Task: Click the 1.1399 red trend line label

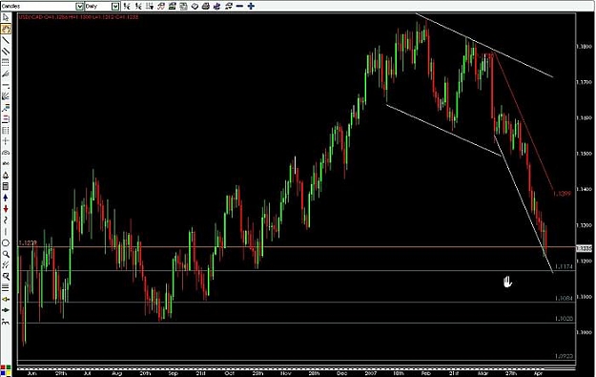Action: pyautogui.click(x=563, y=194)
